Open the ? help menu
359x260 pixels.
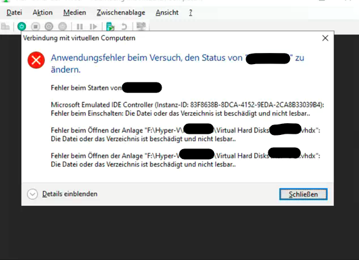(x=191, y=12)
